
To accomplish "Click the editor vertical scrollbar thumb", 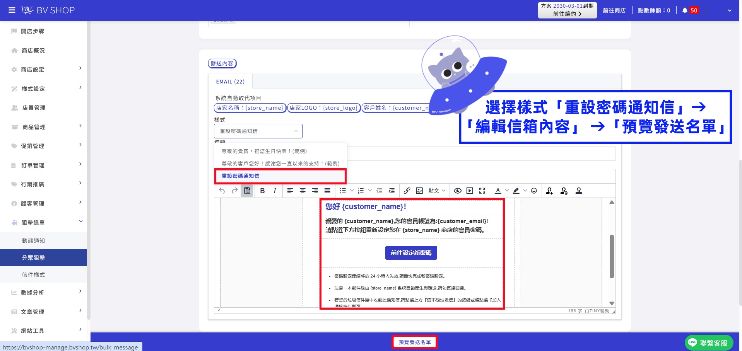I will tap(612, 256).
